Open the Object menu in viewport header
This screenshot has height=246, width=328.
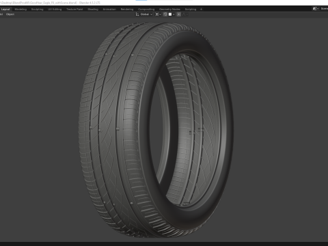(x=10, y=14)
